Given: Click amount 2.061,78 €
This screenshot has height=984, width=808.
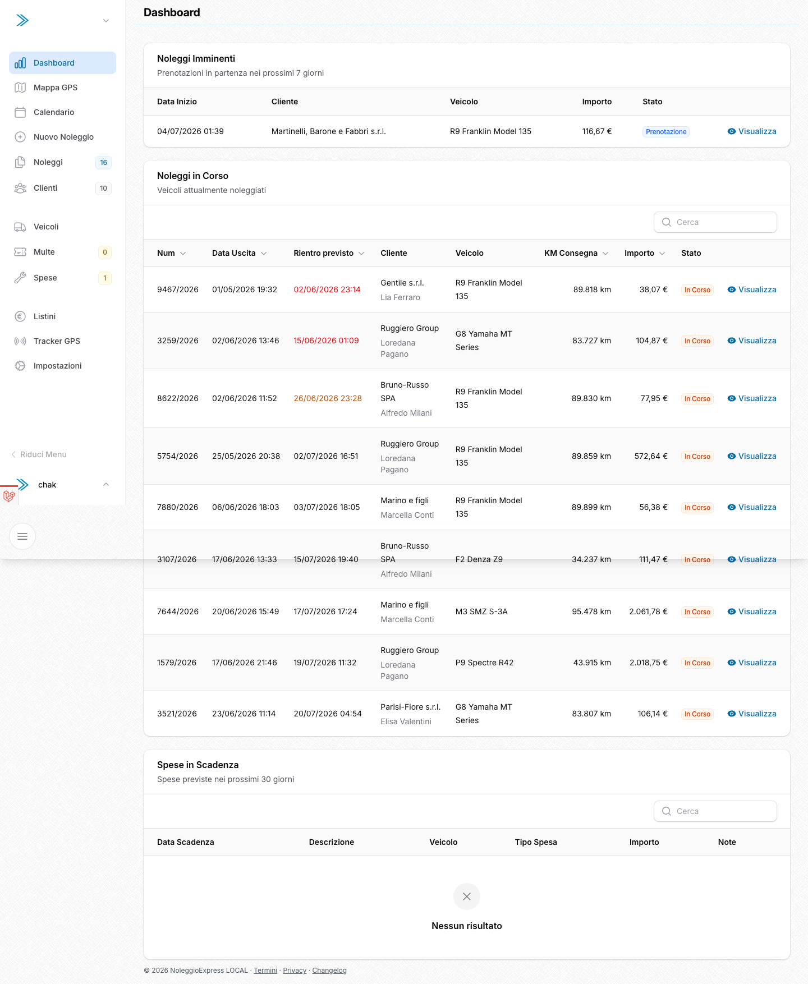Looking at the screenshot, I should tap(648, 611).
